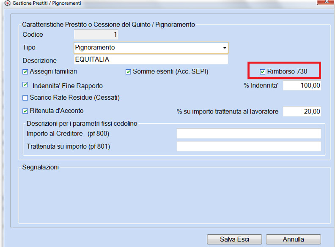Click the Annulla button
The height and width of the screenshot is (247, 335).
click(294, 239)
